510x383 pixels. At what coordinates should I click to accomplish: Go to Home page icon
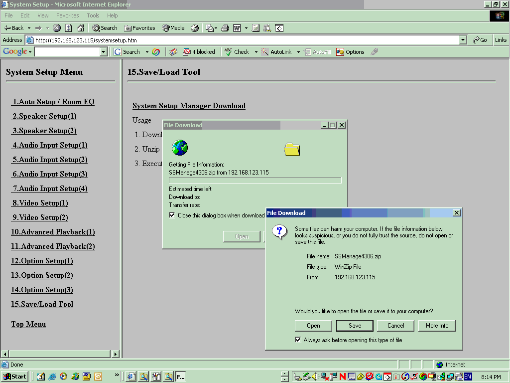[81, 28]
